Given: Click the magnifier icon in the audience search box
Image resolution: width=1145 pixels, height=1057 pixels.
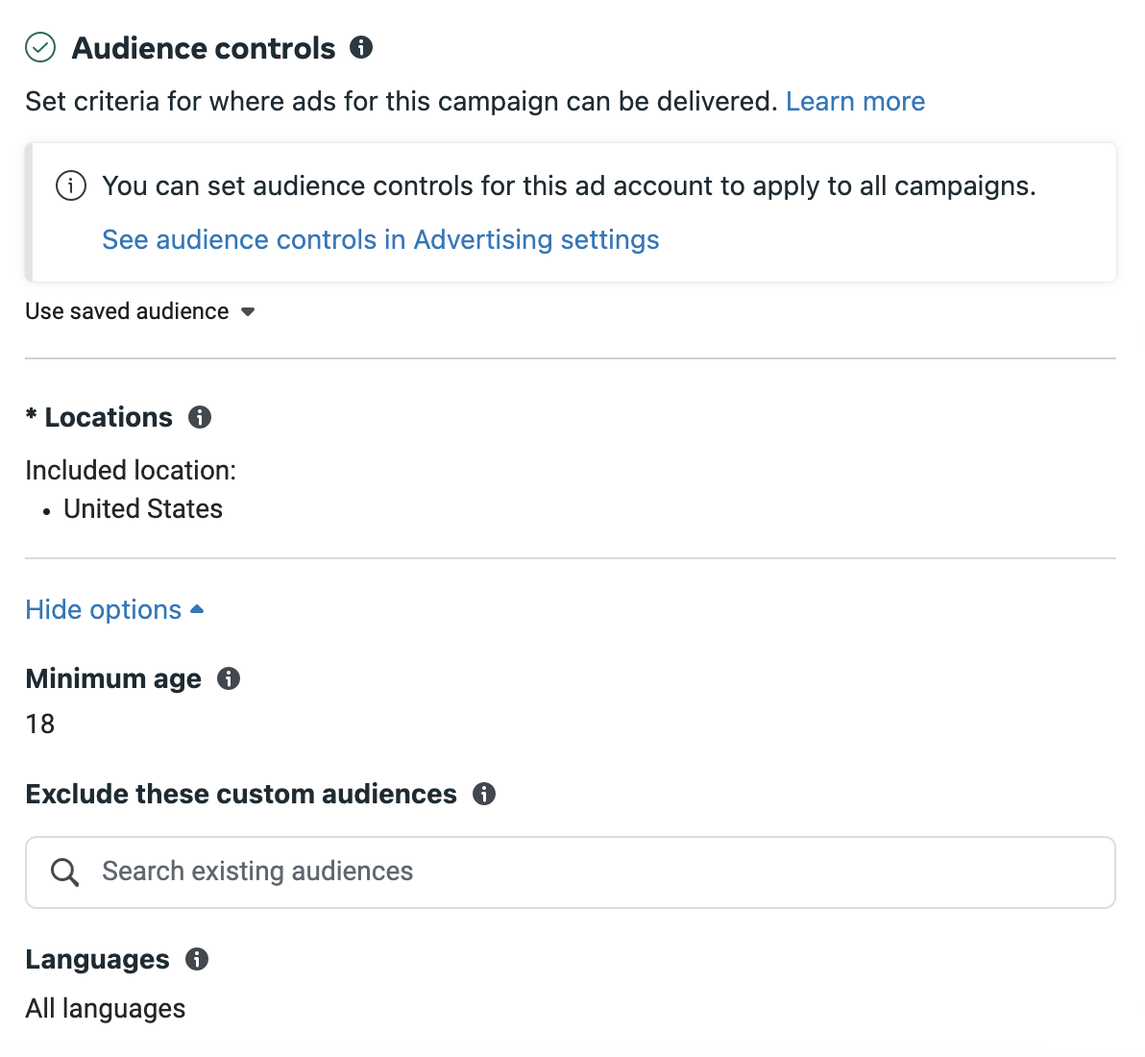Looking at the screenshot, I should pos(64,873).
